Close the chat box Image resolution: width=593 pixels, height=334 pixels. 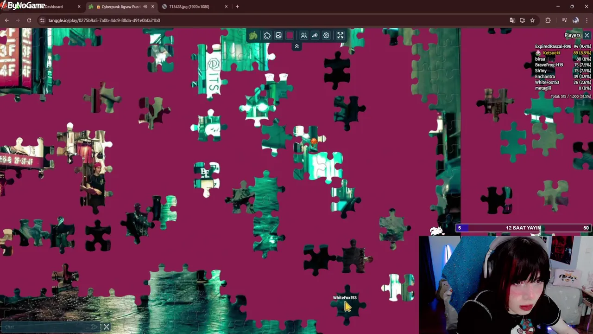click(106, 327)
